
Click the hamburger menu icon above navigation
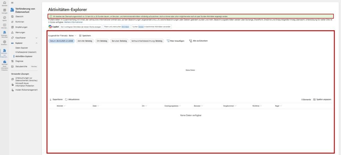pyautogui.click(x=12, y=3)
